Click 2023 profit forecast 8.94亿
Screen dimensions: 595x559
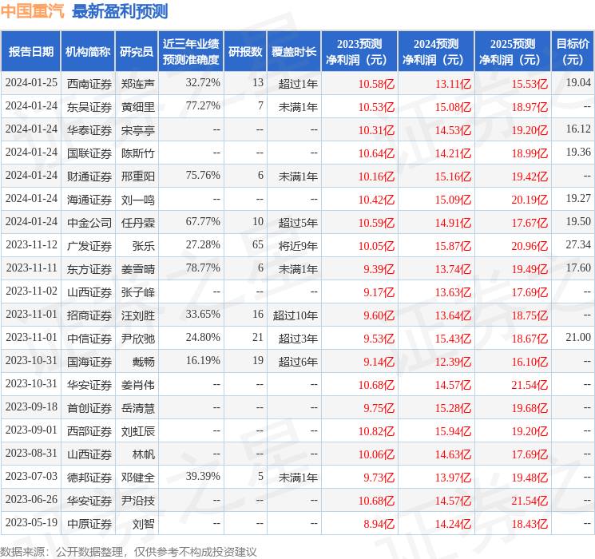(x=379, y=524)
